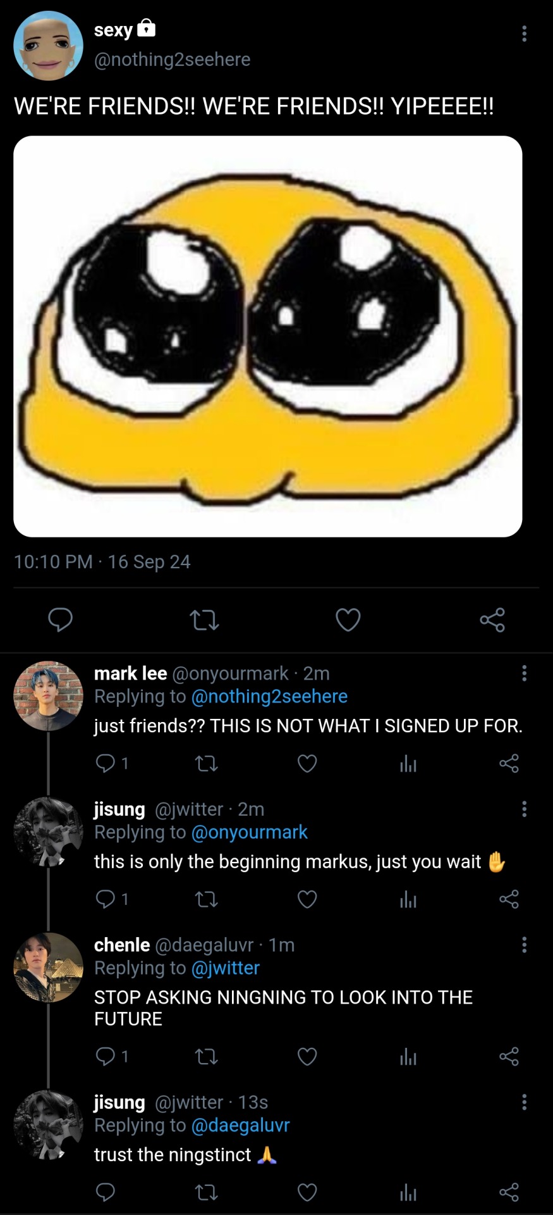Reply to mark lee's comment
The image size is (553, 1215).
point(105,764)
